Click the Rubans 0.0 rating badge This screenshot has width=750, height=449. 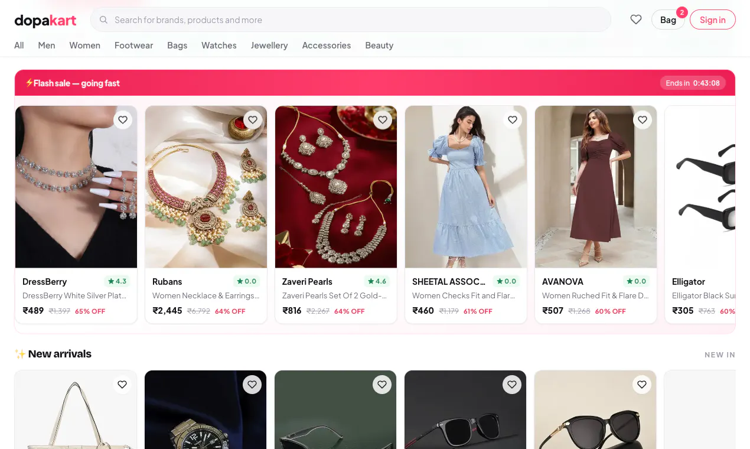pos(247,281)
